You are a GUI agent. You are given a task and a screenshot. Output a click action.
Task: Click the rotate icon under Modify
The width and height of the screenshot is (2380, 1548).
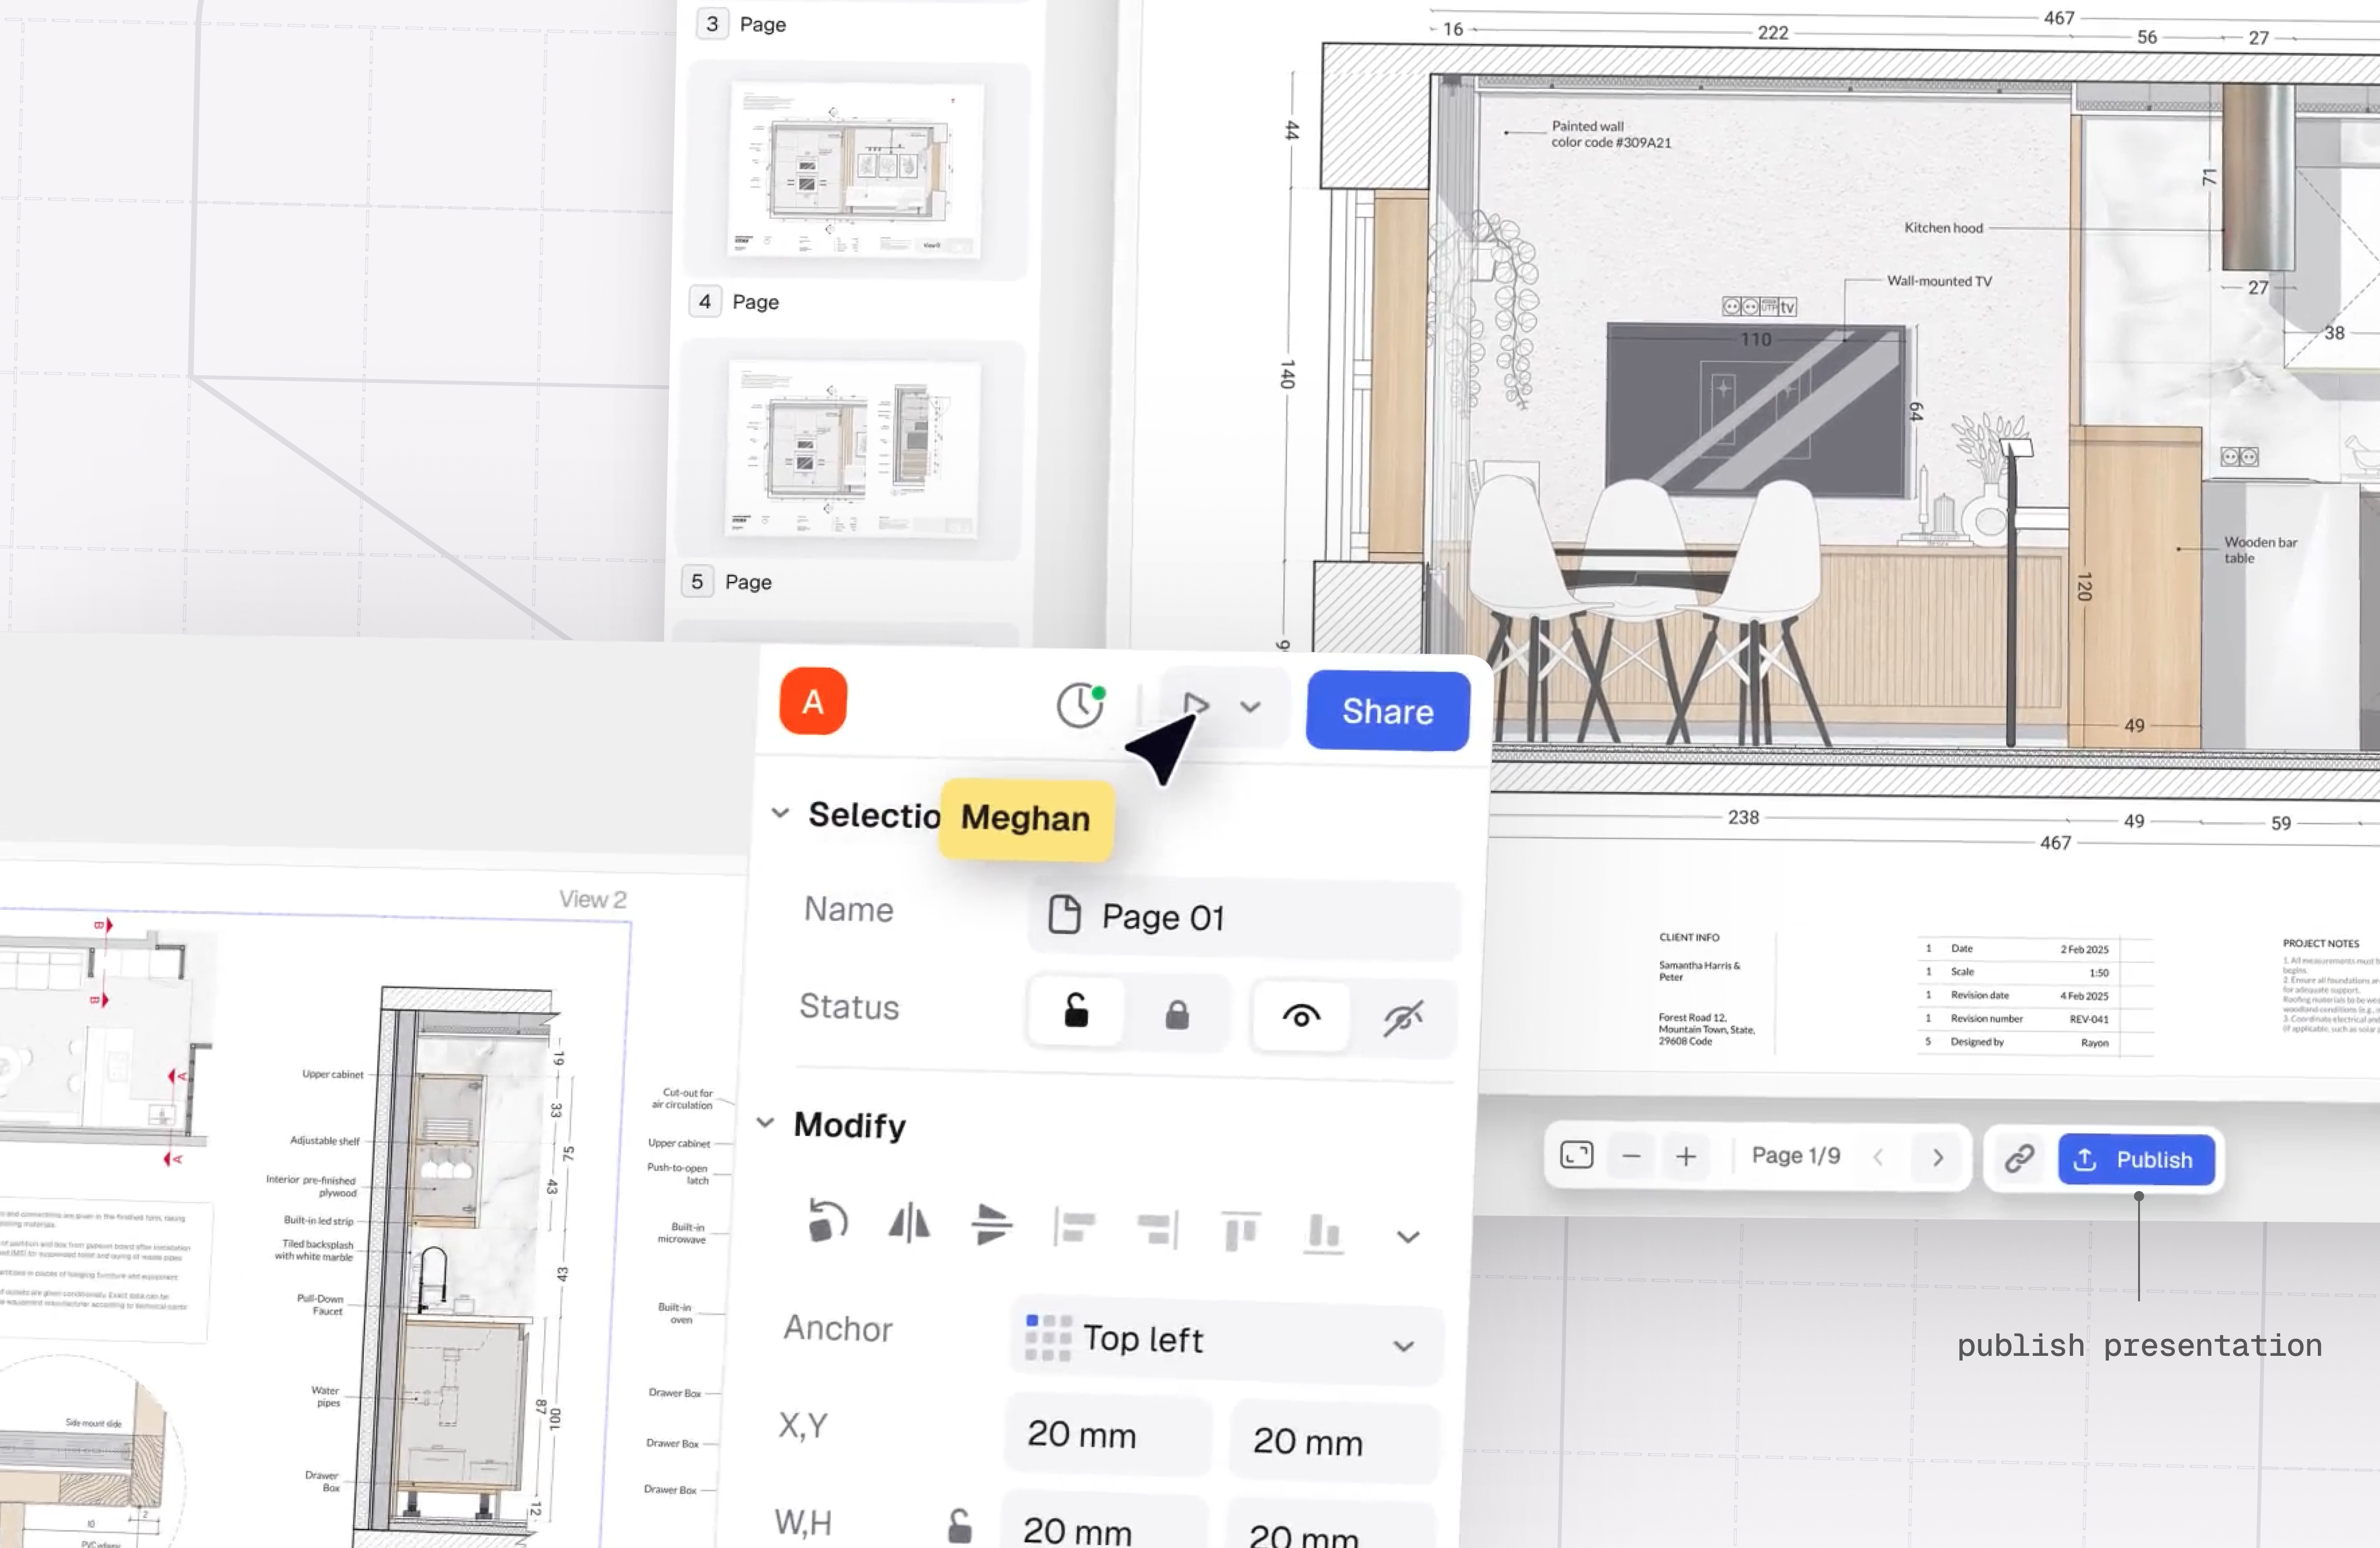(x=827, y=1221)
